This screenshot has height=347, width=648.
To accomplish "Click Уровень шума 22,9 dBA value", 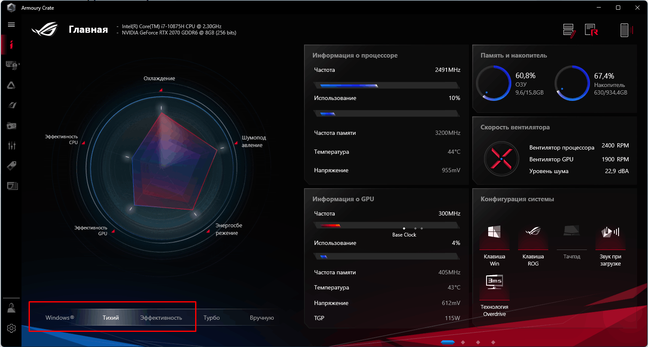I will [617, 171].
